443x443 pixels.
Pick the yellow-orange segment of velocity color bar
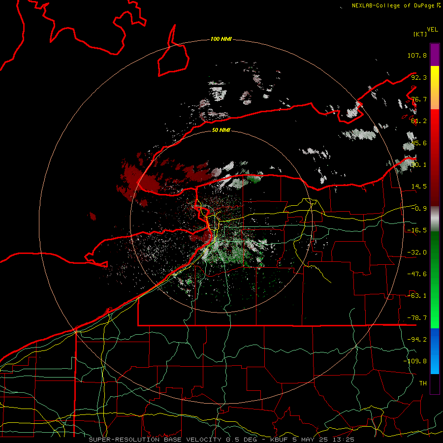click(435, 88)
